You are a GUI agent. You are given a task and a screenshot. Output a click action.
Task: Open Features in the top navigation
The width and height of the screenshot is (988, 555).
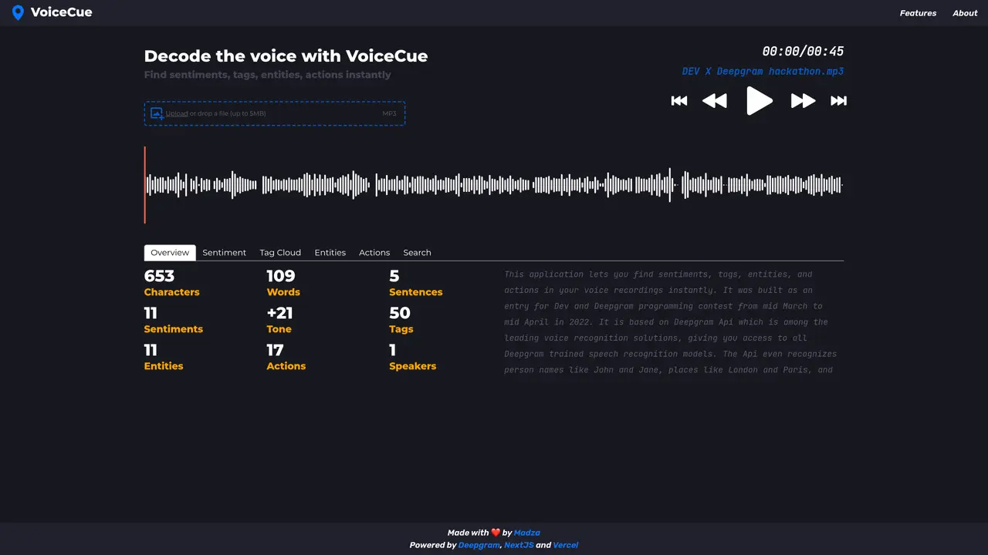(x=918, y=13)
